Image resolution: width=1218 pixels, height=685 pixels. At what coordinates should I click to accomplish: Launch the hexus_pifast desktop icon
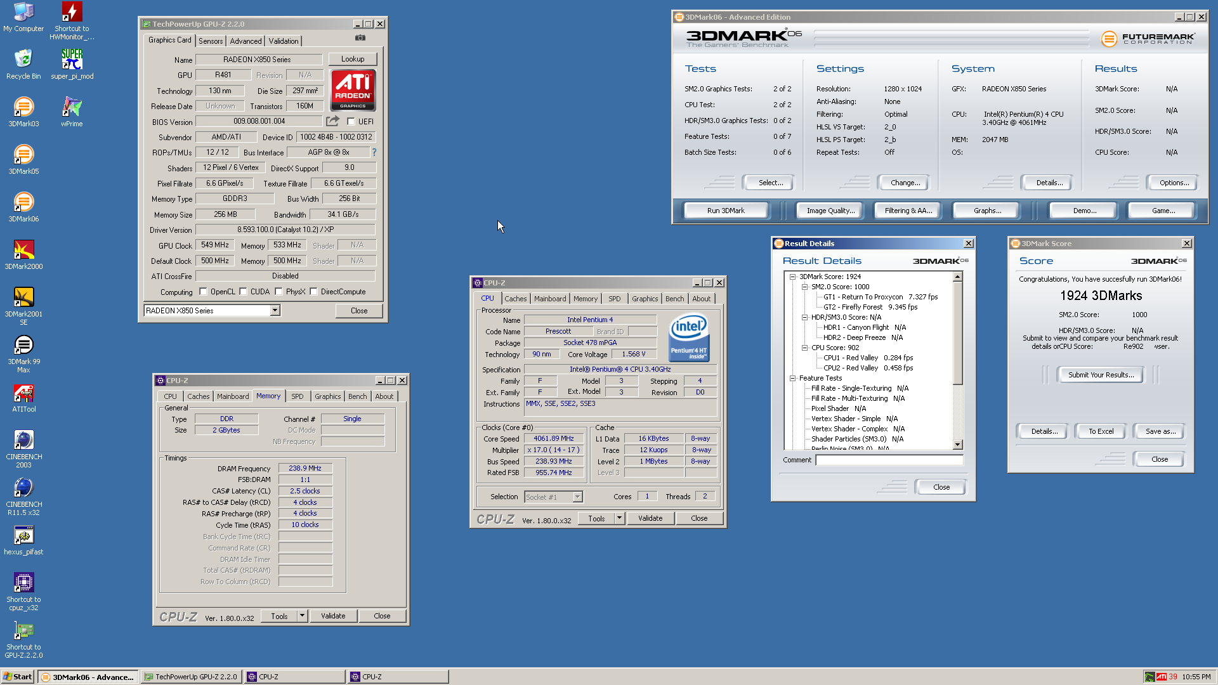point(23,540)
